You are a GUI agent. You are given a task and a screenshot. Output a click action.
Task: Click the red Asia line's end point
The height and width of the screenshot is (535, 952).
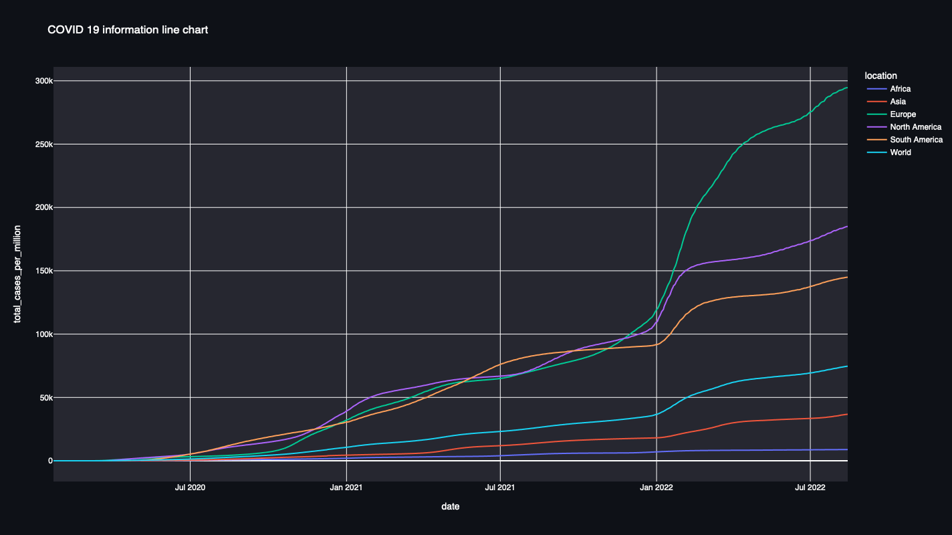(847, 414)
